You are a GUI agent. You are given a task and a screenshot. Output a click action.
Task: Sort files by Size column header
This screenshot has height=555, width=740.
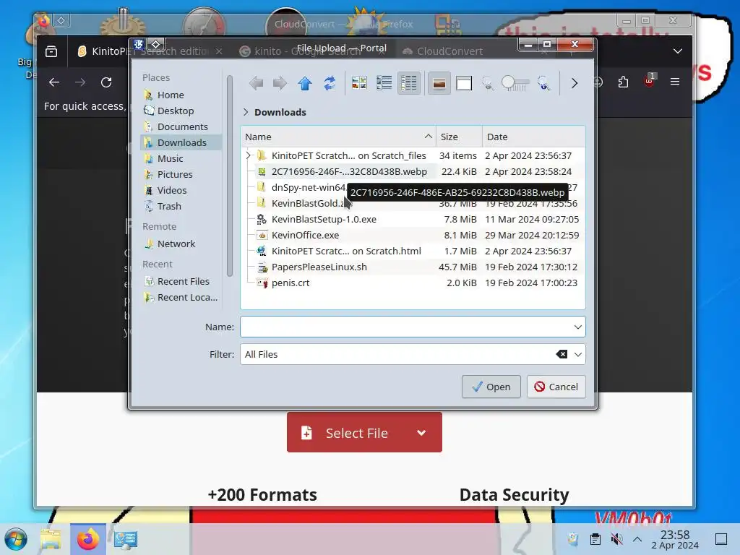pyautogui.click(x=459, y=137)
